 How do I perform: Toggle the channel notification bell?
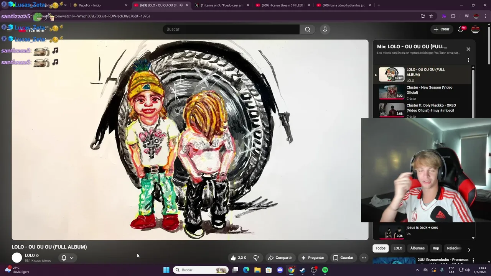[x=64, y=258]
